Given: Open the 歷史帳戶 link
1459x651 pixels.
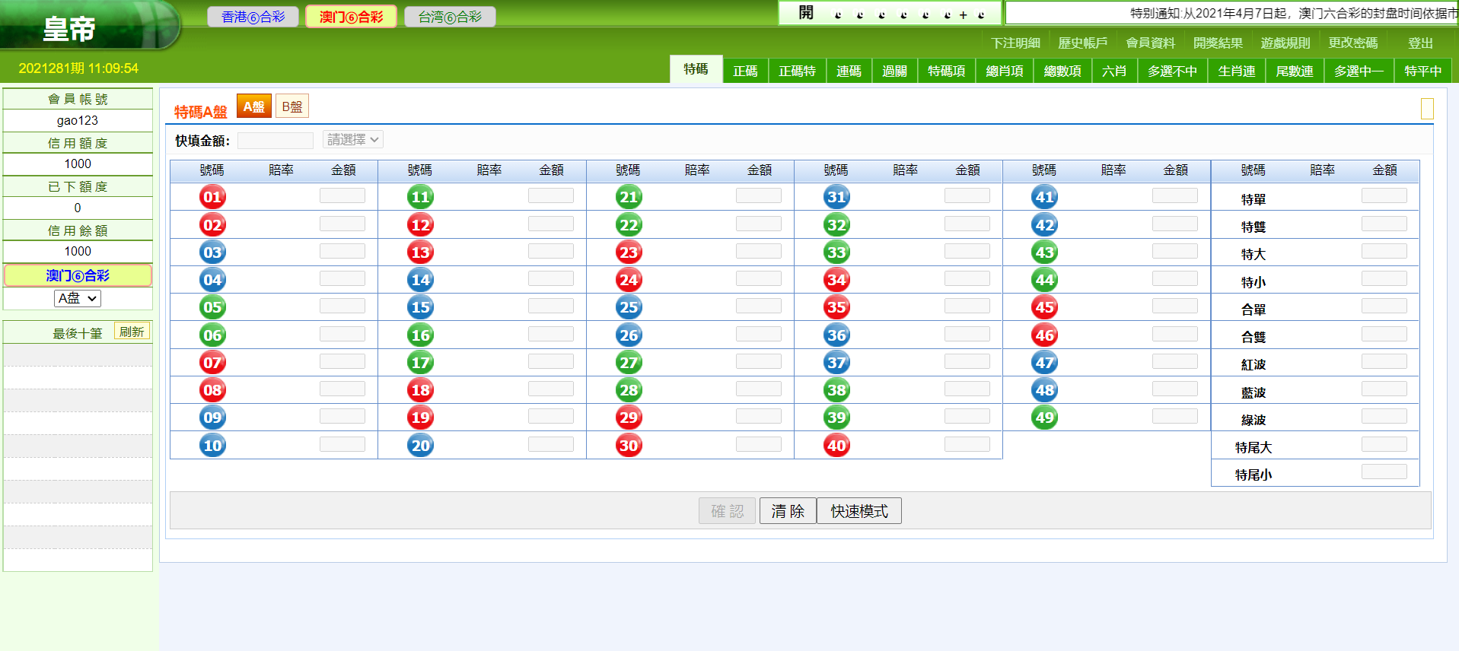Looking at the screenshot, I should [1083, 43].
